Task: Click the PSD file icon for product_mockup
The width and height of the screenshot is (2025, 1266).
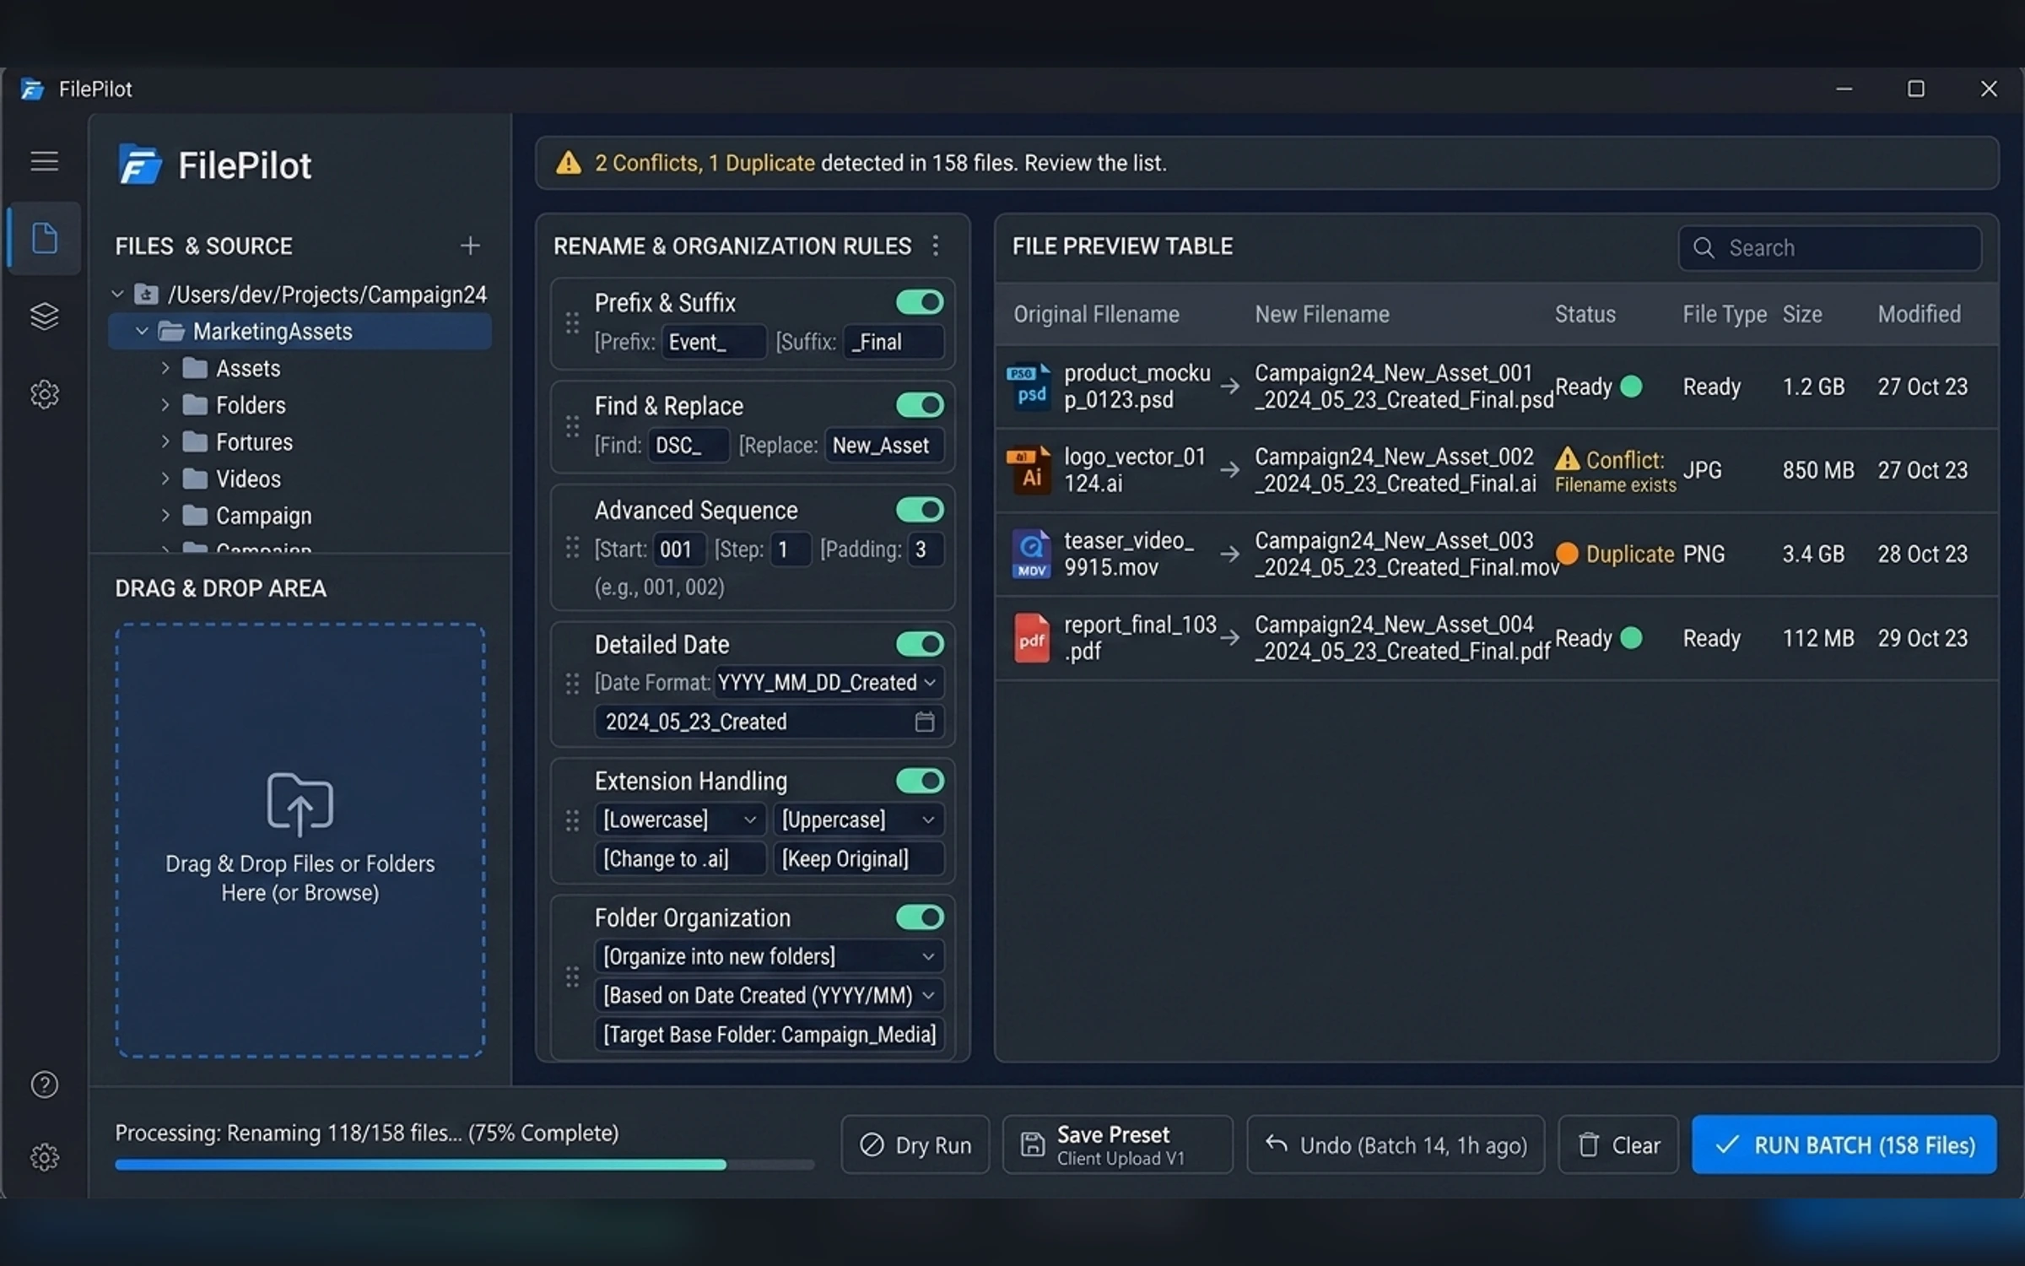Action: pyautogui.click(x=1031, y=387)
